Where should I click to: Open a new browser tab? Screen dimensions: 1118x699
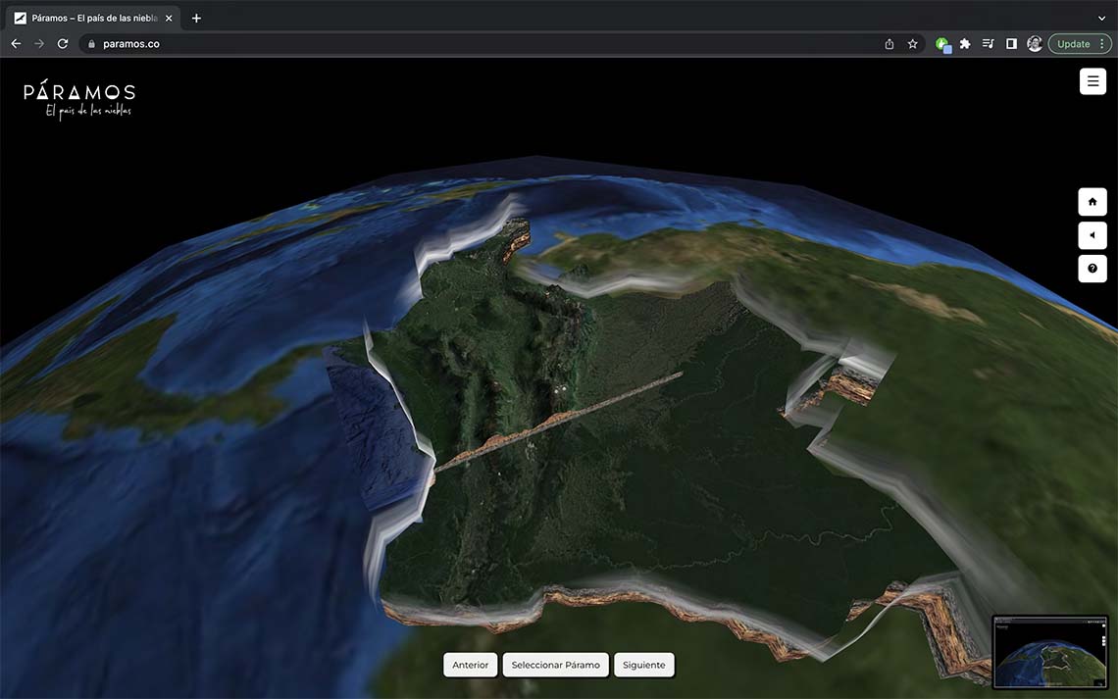pos(196,18)
